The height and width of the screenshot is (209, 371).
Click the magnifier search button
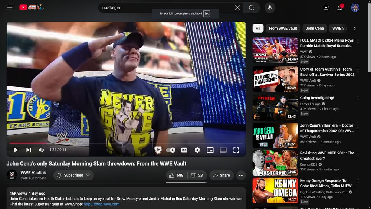251,7
